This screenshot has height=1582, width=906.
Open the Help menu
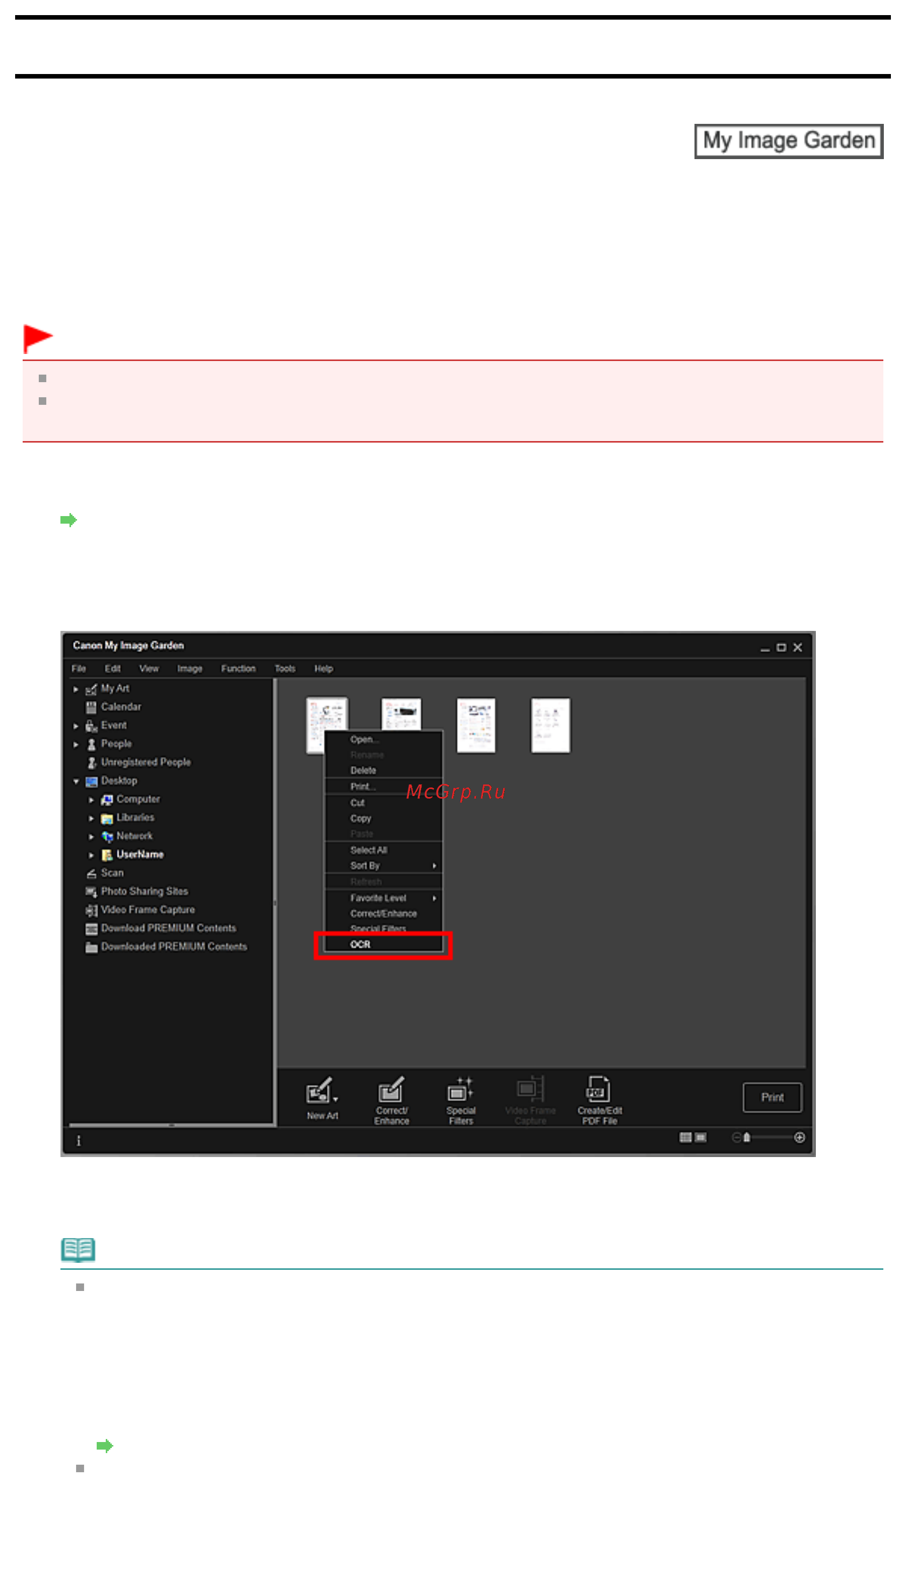click(x=323, y=669)
